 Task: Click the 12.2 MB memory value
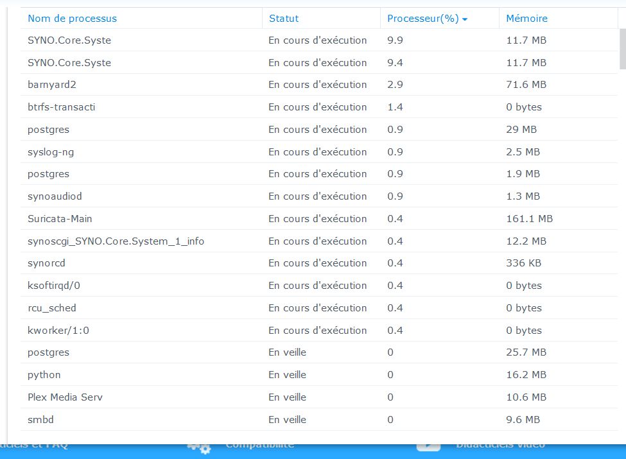526,241
